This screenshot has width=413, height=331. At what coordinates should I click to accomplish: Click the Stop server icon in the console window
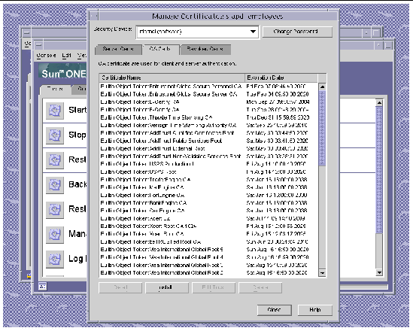coord(55,135)
